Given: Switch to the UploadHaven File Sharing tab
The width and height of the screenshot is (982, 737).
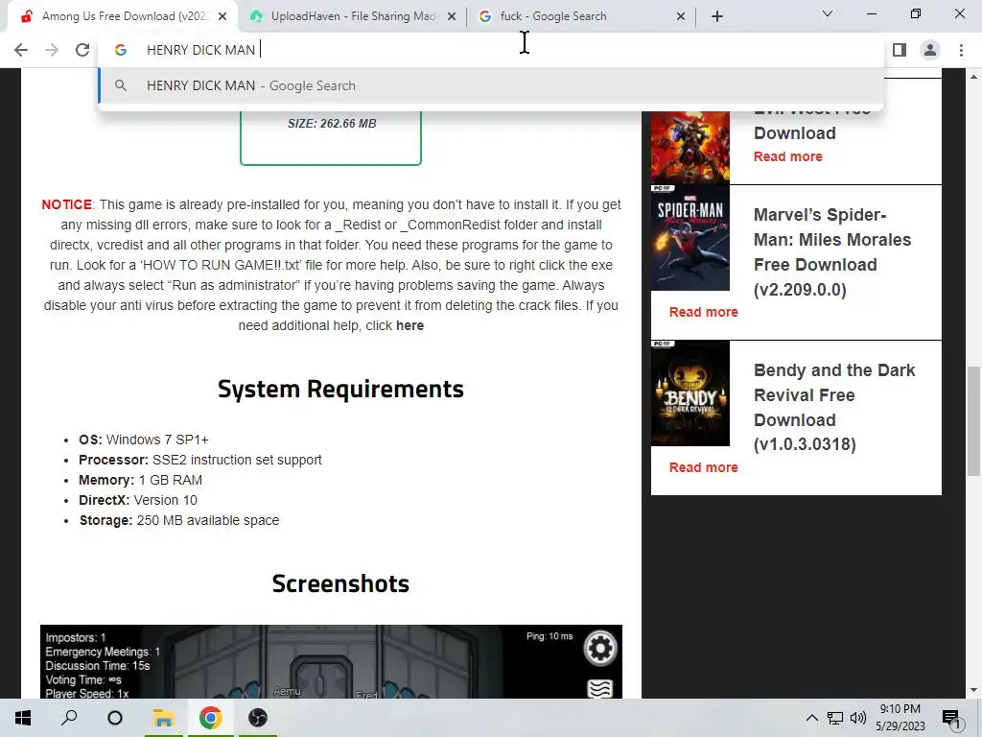Looking at the screenshot, I should (x=353, y=16).
